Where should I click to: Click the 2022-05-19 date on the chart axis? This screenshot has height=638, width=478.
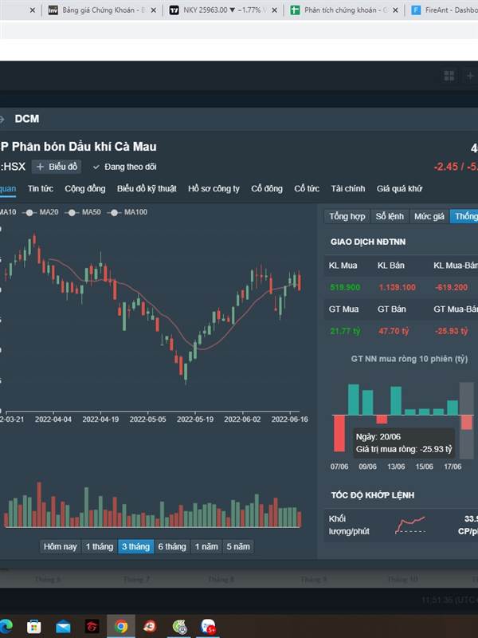pyautogui.click(x=195, y=419)
